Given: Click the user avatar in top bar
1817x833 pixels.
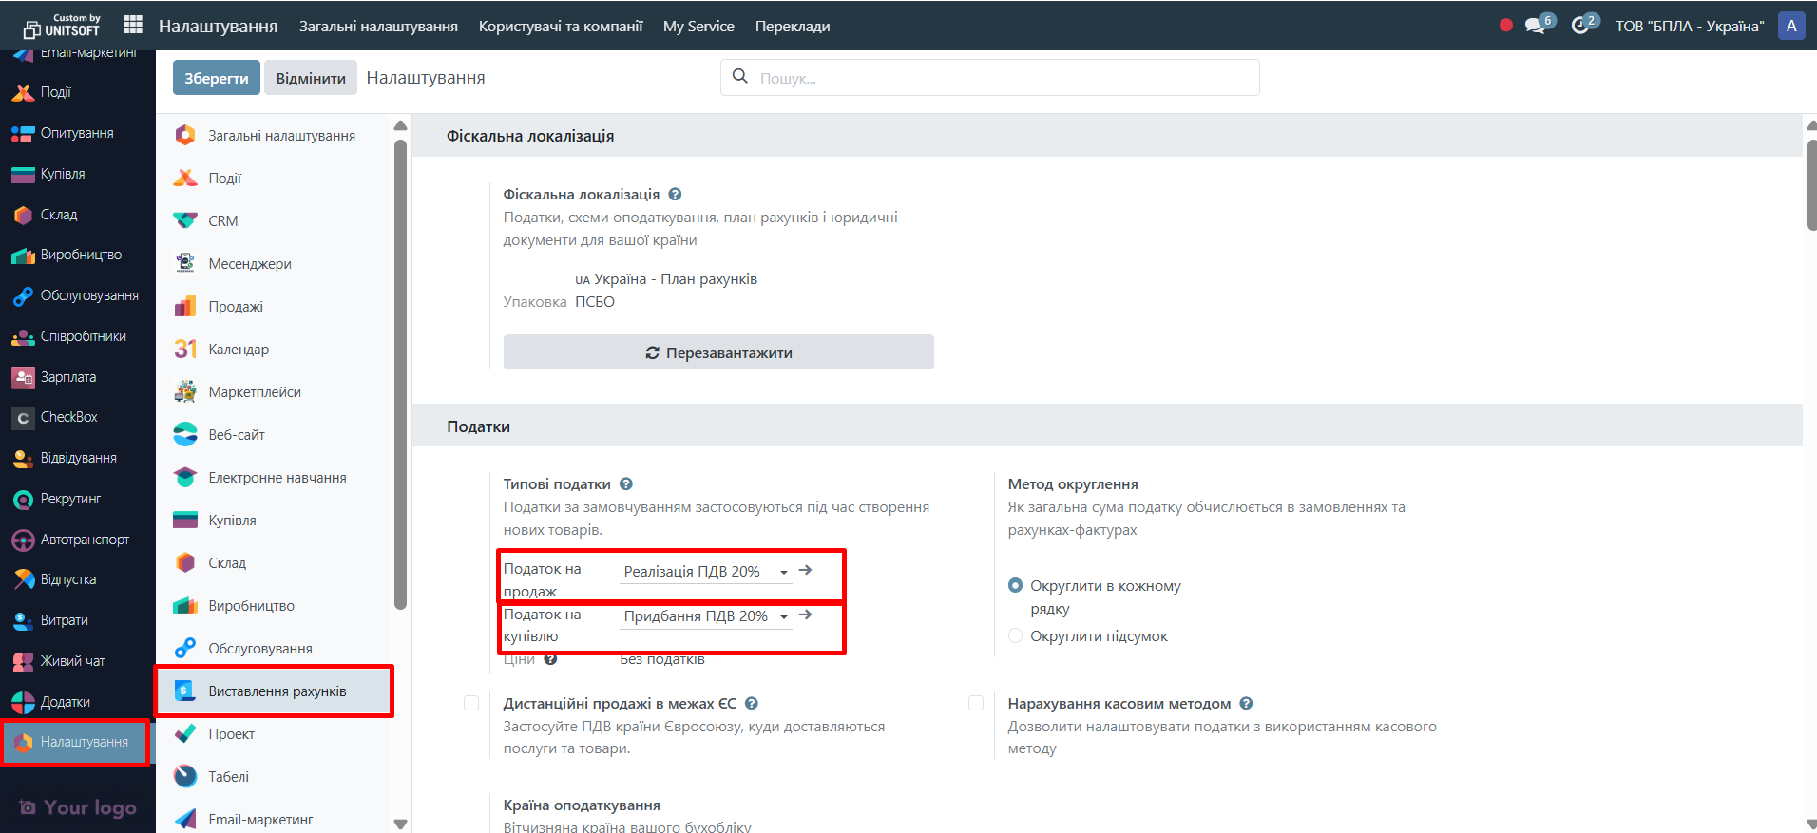Looking at the screenshot, I should coord(1791,26).
